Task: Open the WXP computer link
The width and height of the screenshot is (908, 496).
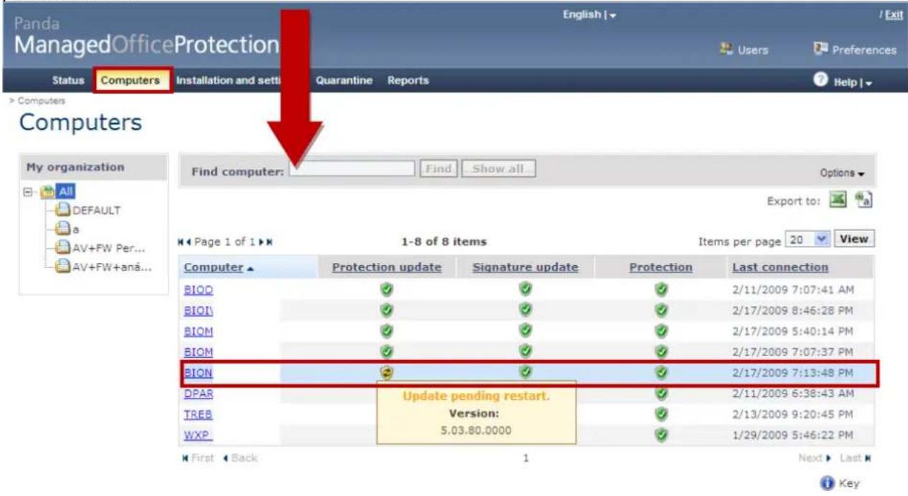Action: (x=199, y=435)
